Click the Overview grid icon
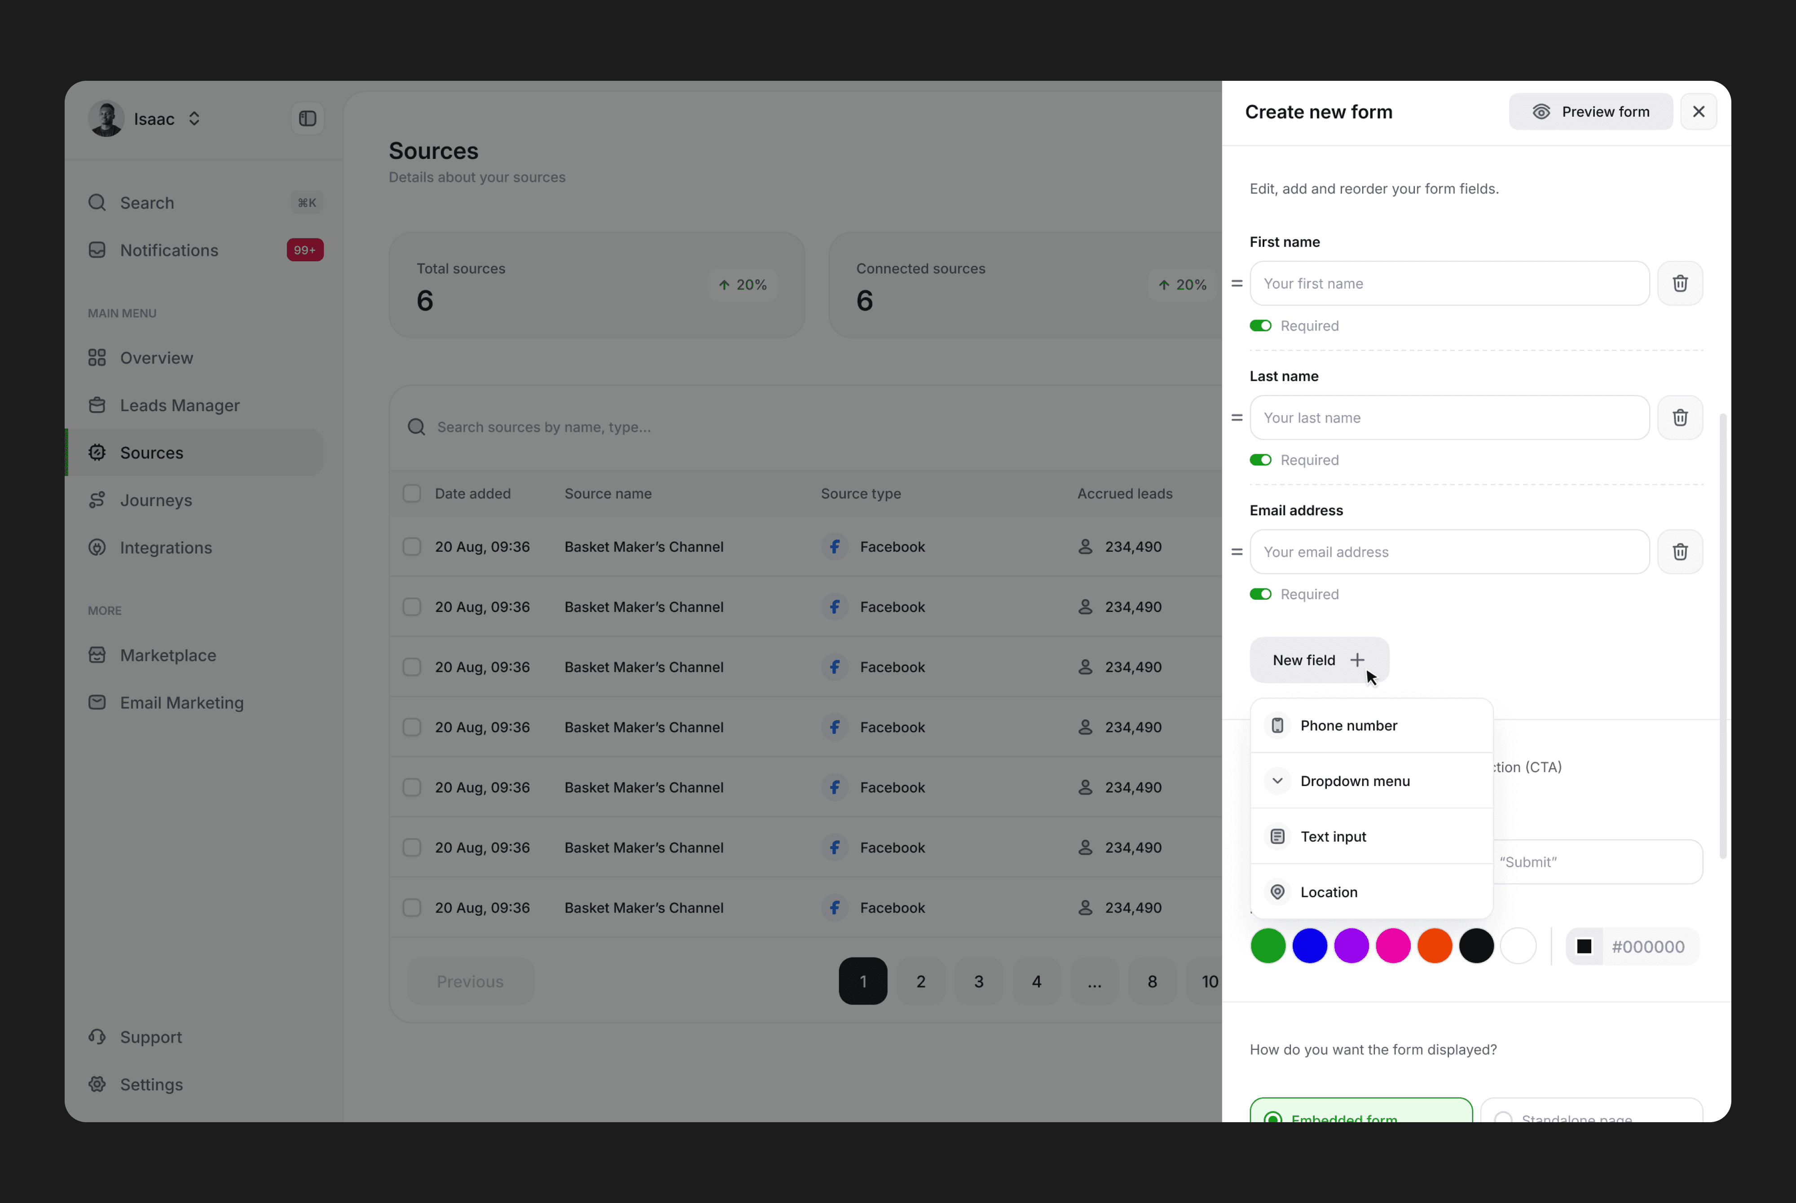 pyautogui.click(x=97, y=357)
